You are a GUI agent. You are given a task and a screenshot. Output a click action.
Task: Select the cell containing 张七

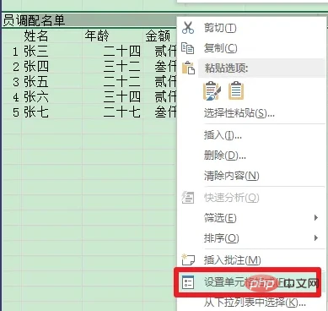pos(51,112)
